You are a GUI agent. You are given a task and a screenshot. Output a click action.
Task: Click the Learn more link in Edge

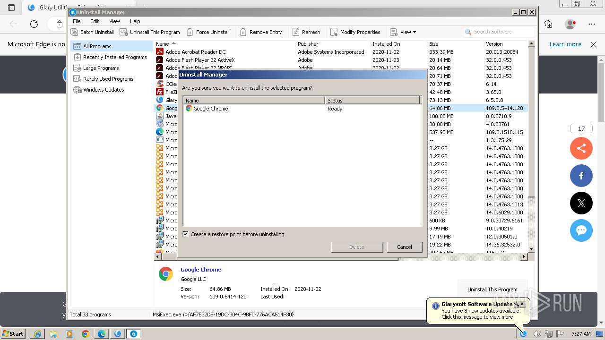565,44
